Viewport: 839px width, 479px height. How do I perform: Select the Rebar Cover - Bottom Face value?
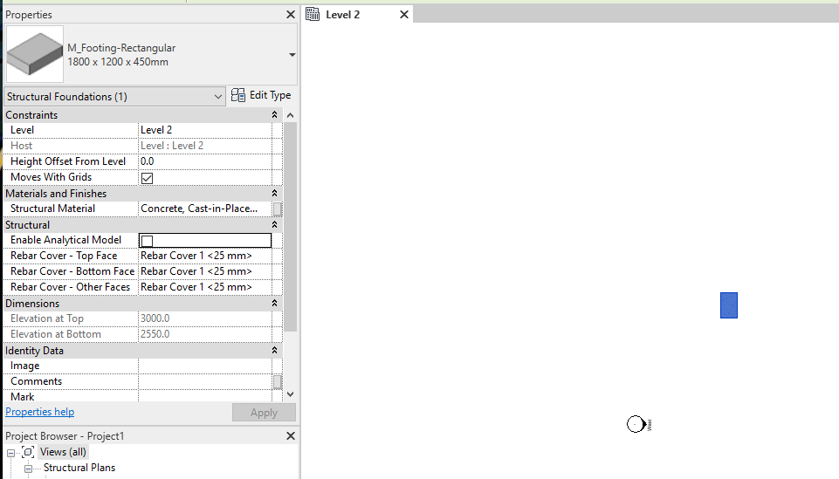[x=205, y=271]
